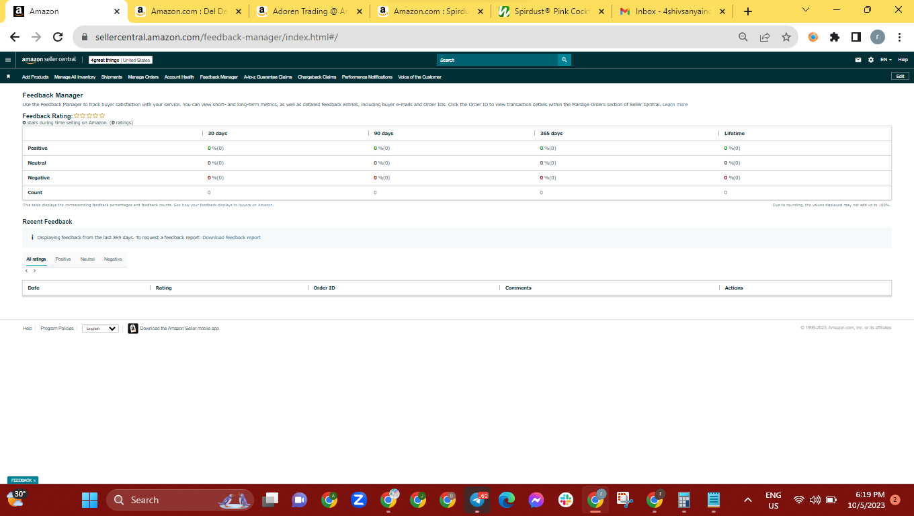Open Account Health in navigation bar
Viewport: 914px width, 516px height.
179,77
